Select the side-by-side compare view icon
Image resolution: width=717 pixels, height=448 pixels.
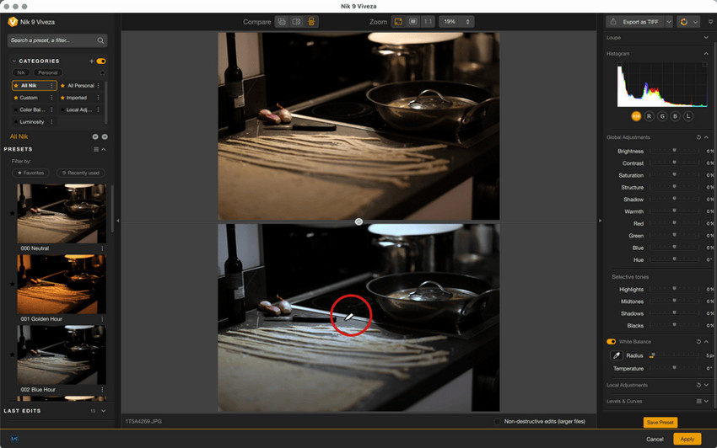pos(296,21)
